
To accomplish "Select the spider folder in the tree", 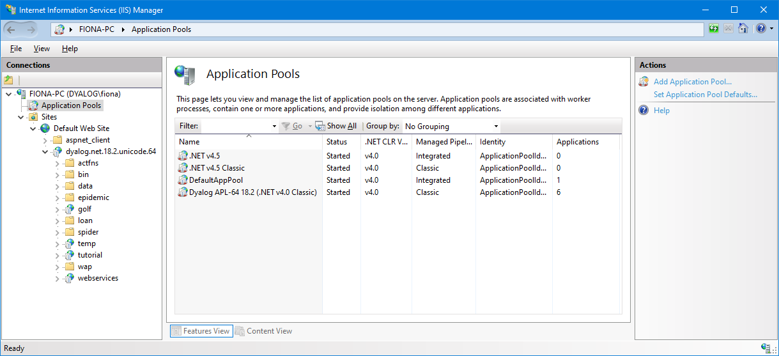I will [88, 232].
